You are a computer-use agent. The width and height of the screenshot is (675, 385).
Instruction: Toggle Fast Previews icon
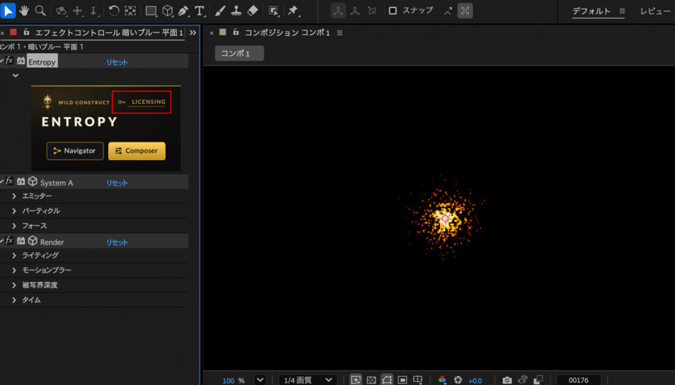point(355,379)
